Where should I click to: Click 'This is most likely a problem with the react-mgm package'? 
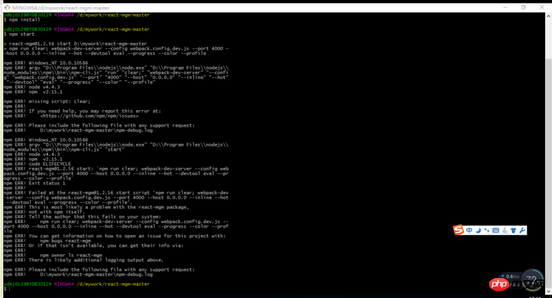[109, 207]
